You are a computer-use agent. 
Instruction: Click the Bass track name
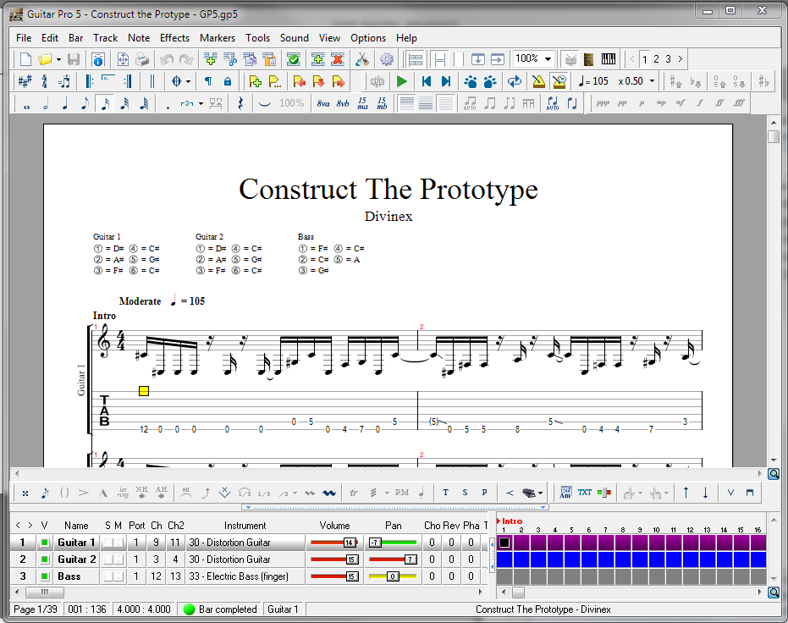tap(69, 576)
